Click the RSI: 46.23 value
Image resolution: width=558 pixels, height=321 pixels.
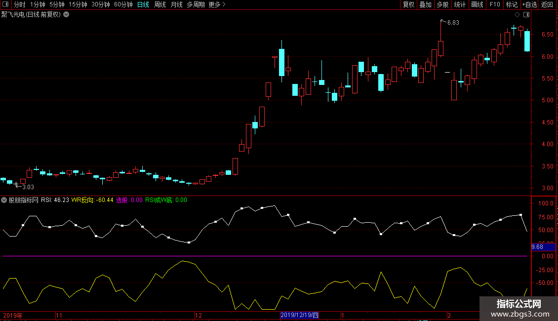click(x=55, y=200)
